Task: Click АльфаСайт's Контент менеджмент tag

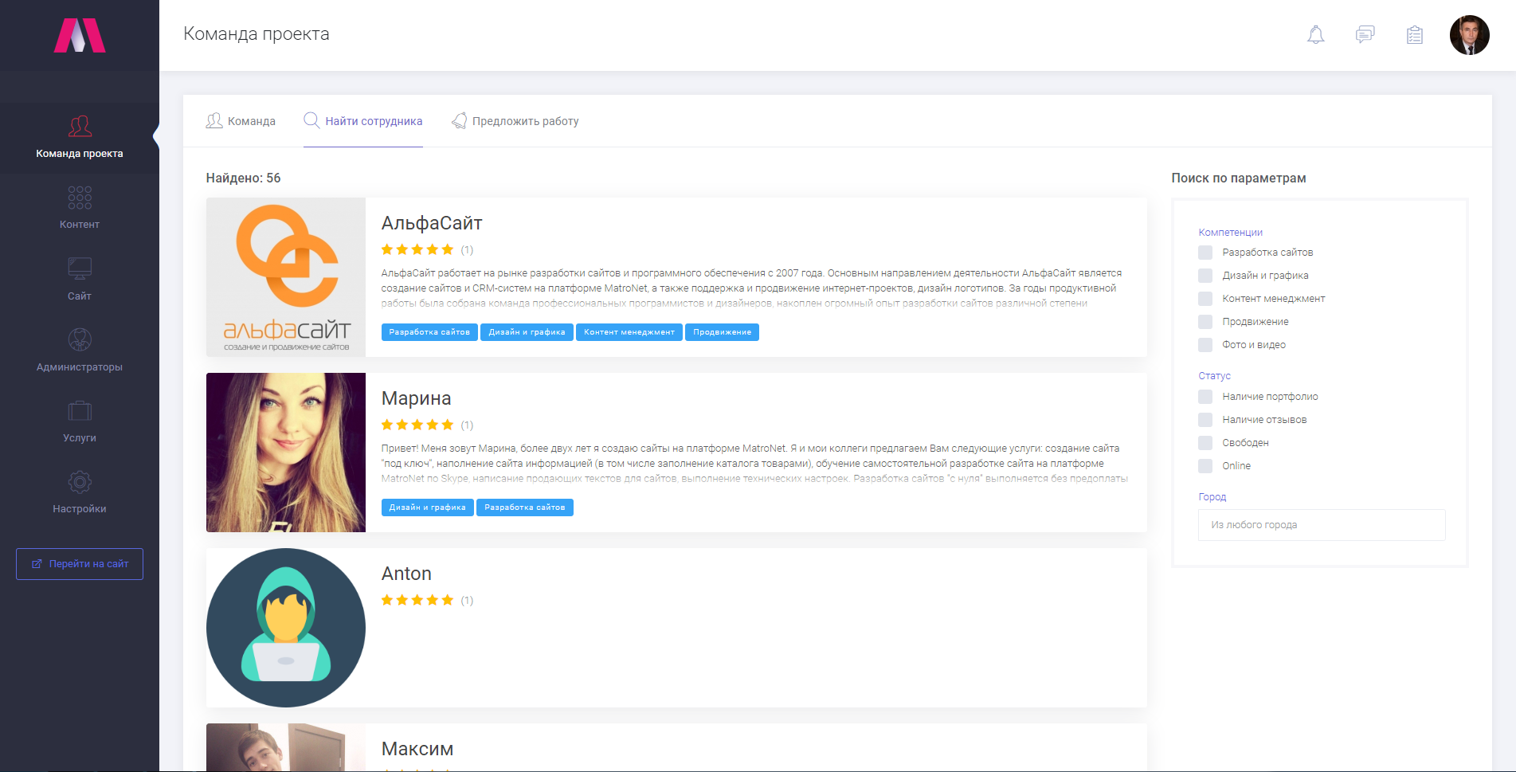Action: (629, 332)
